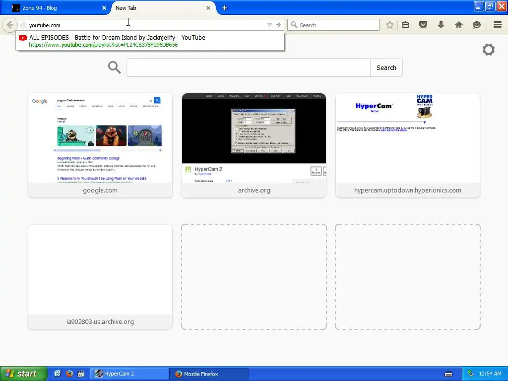Click the keyboard icon in taskbar
Screen dimensions: 508x381
pos(448,374)
